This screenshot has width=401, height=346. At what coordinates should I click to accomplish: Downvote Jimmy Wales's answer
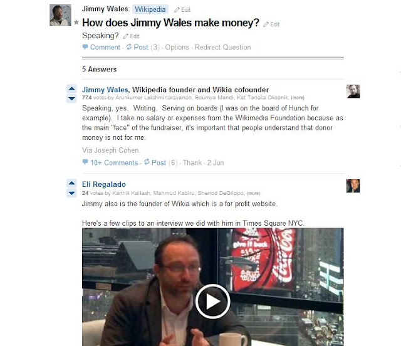[x=71, y=98]
